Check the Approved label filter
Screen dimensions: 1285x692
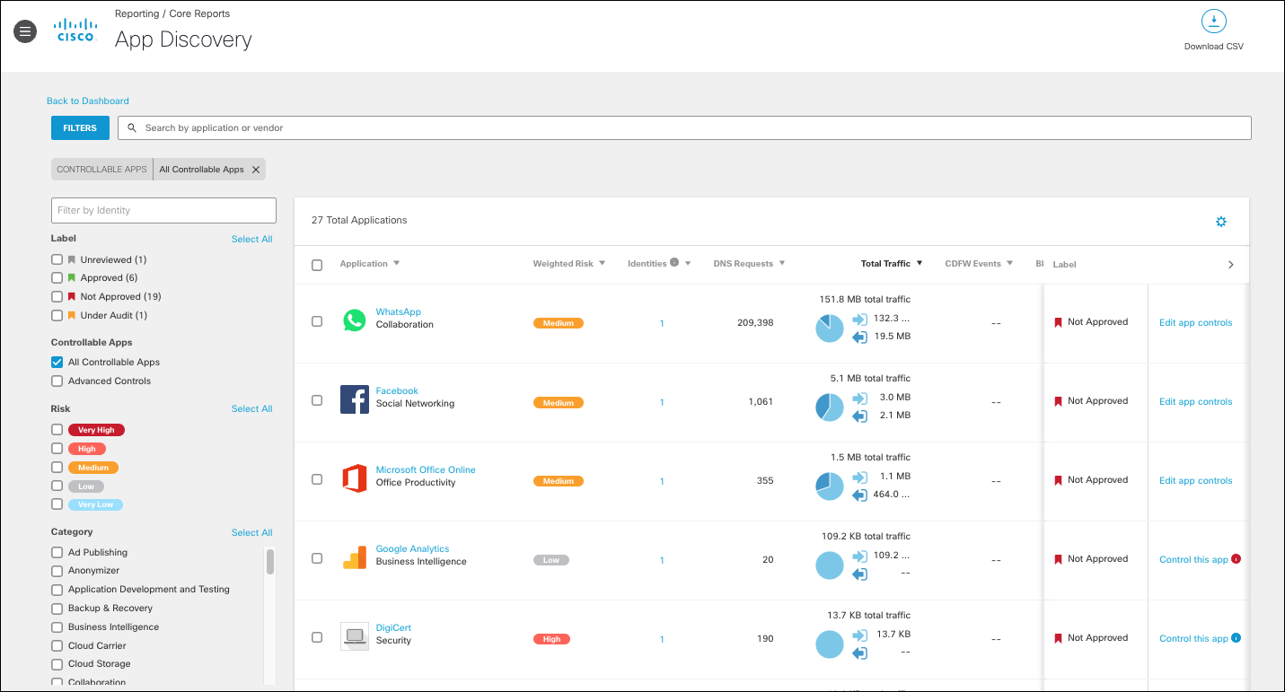[56, 277]
